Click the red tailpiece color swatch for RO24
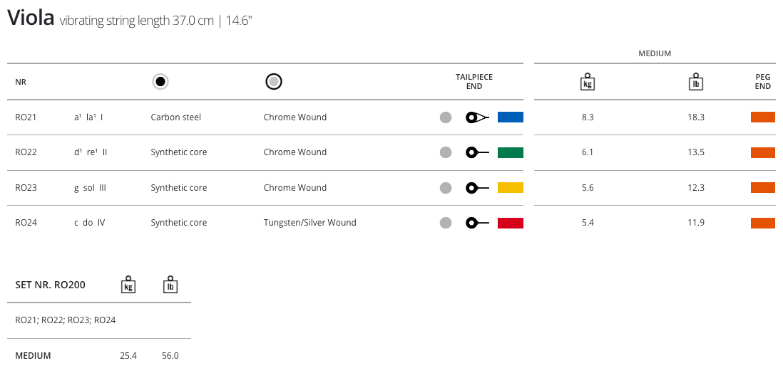Image resolution: width=783 pixels, height=368 pixels. [x=511, y=223]
